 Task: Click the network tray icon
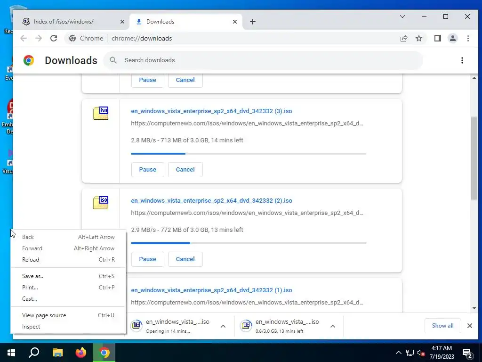click(x=410, y=353)
